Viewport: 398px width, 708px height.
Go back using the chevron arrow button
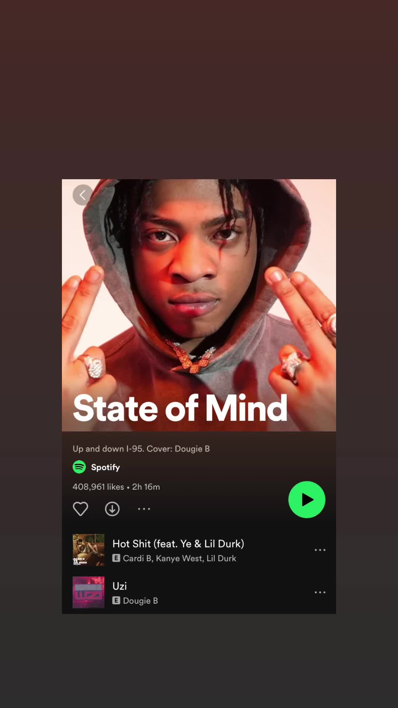(83, 195)
